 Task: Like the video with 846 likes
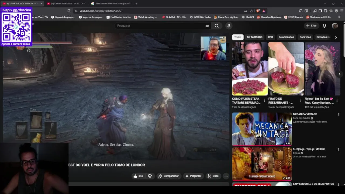click(138, 176)
